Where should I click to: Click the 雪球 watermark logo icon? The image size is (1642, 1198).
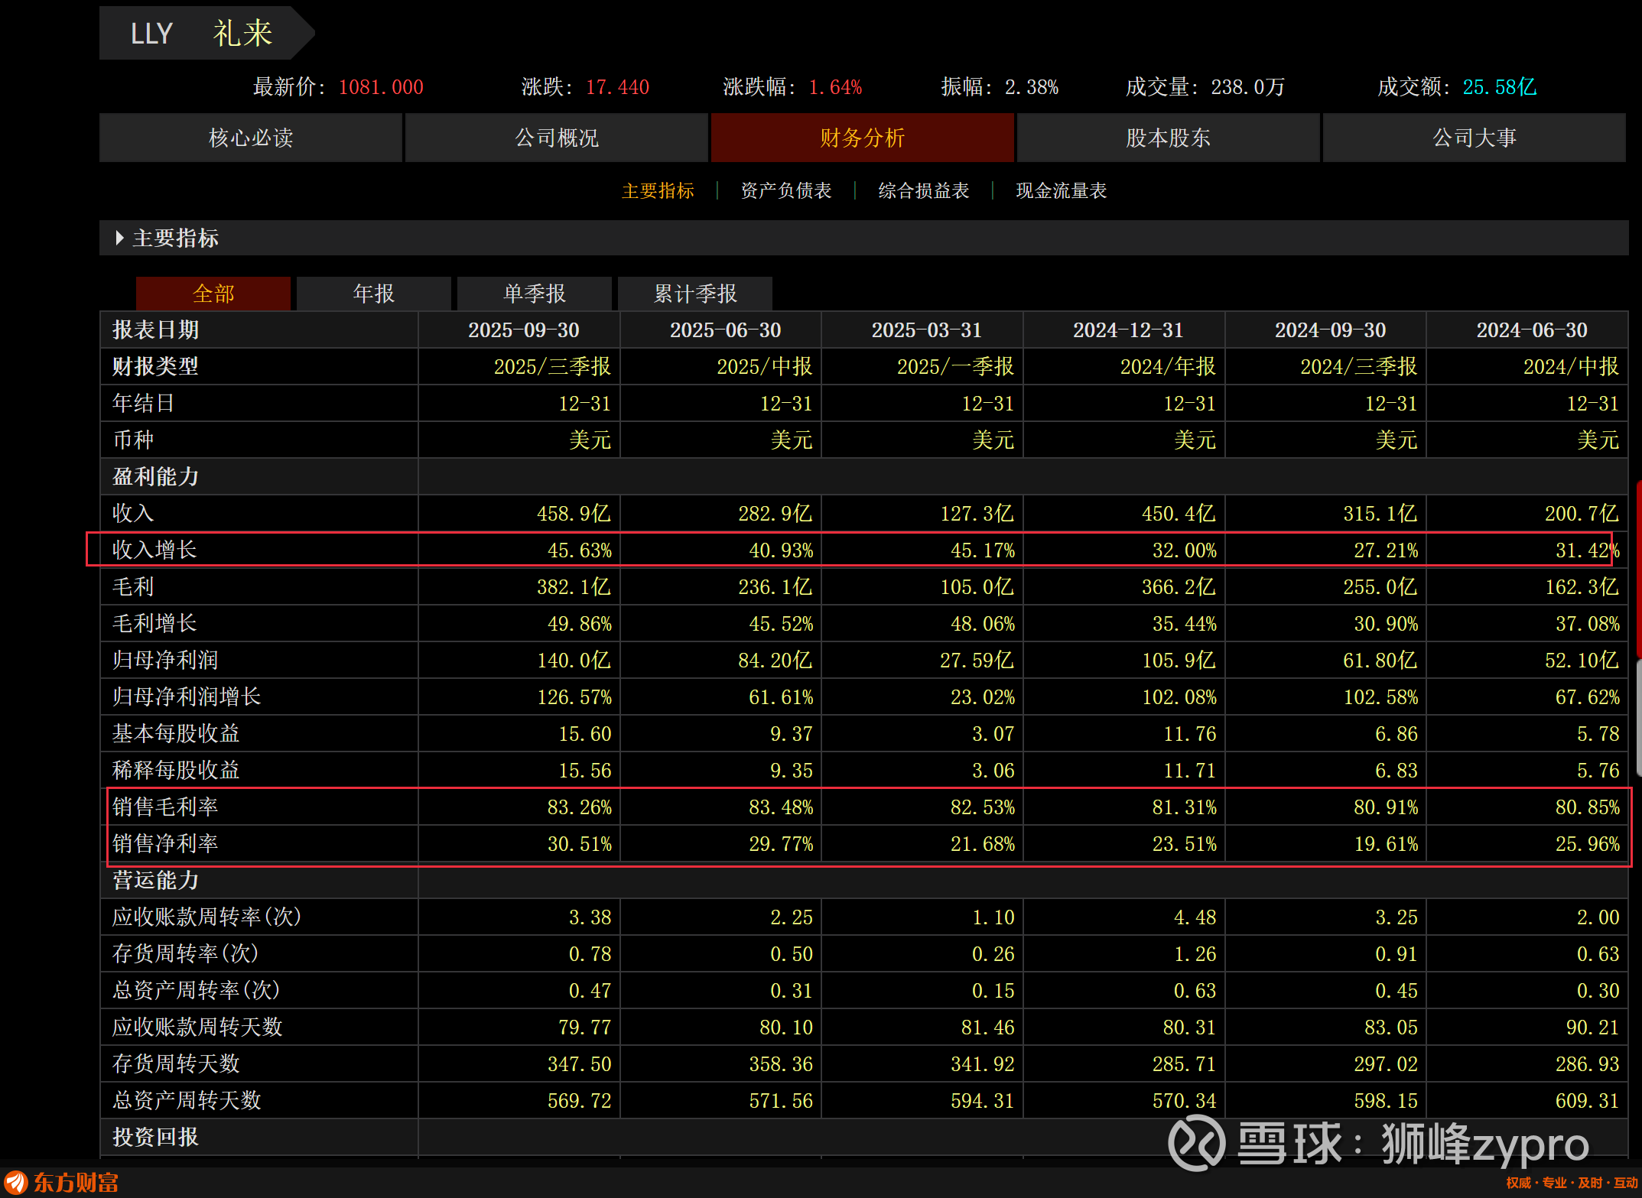(1197, 1143)
